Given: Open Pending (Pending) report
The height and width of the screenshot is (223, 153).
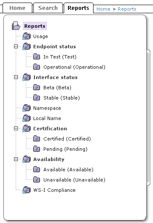Looking at the screenshot, I should (65, 149).
